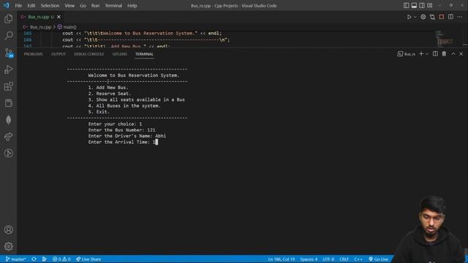This screenshot has width=468, height=263.
Task: Toggle bottom panel layout icon
Action: pos(414,5)
